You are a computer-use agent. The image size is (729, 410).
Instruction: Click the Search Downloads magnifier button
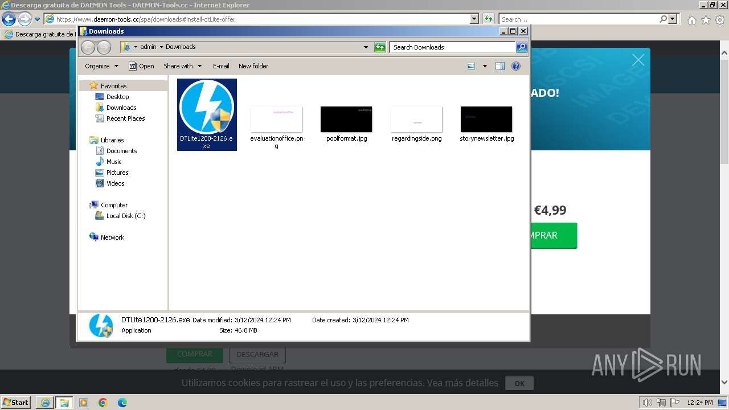tap(522, 47)
